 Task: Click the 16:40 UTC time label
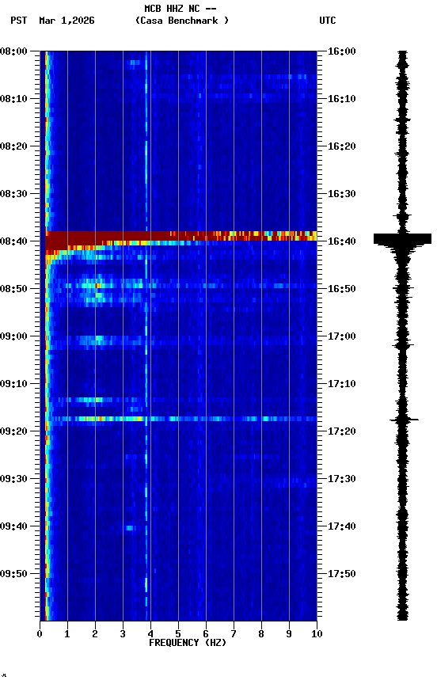tap(342, 241)
